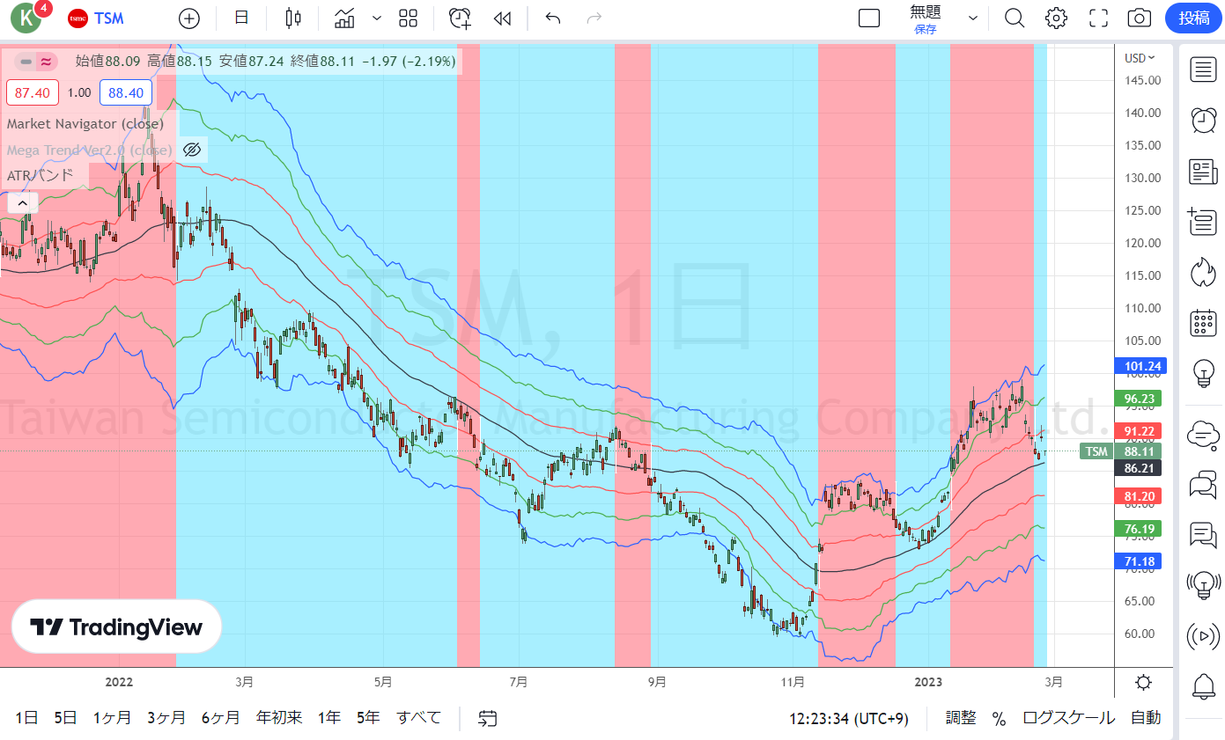1225x740 pixels.
Task: Select the chart layout rectangle icon
Action: (x=869, y=18)
